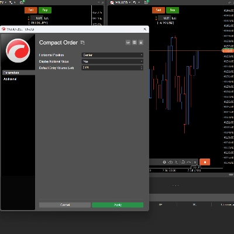Open the Display Notional Value dropdown showing Yes
The image size is (234, 234).
click(x=112, y=61)
